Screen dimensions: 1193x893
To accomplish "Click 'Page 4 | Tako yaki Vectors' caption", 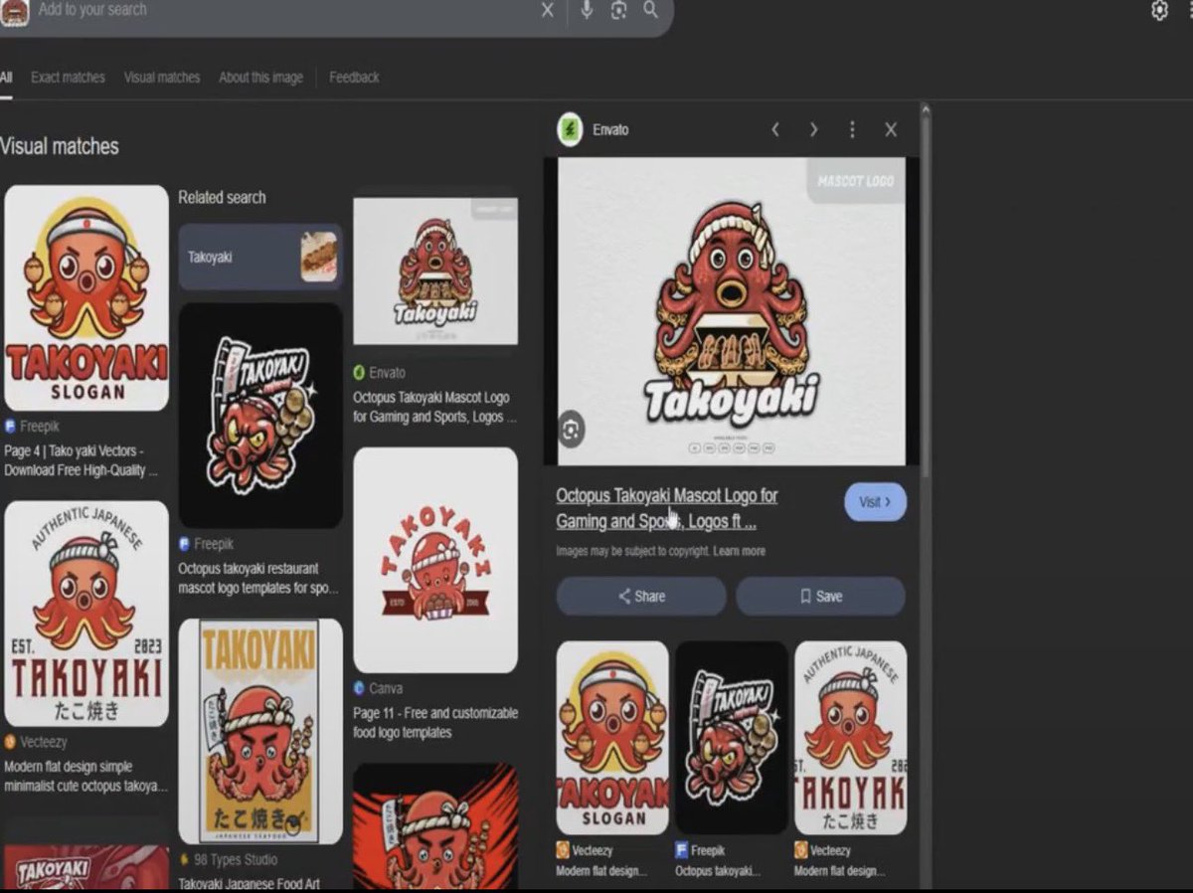I will (x=82, y=460).
